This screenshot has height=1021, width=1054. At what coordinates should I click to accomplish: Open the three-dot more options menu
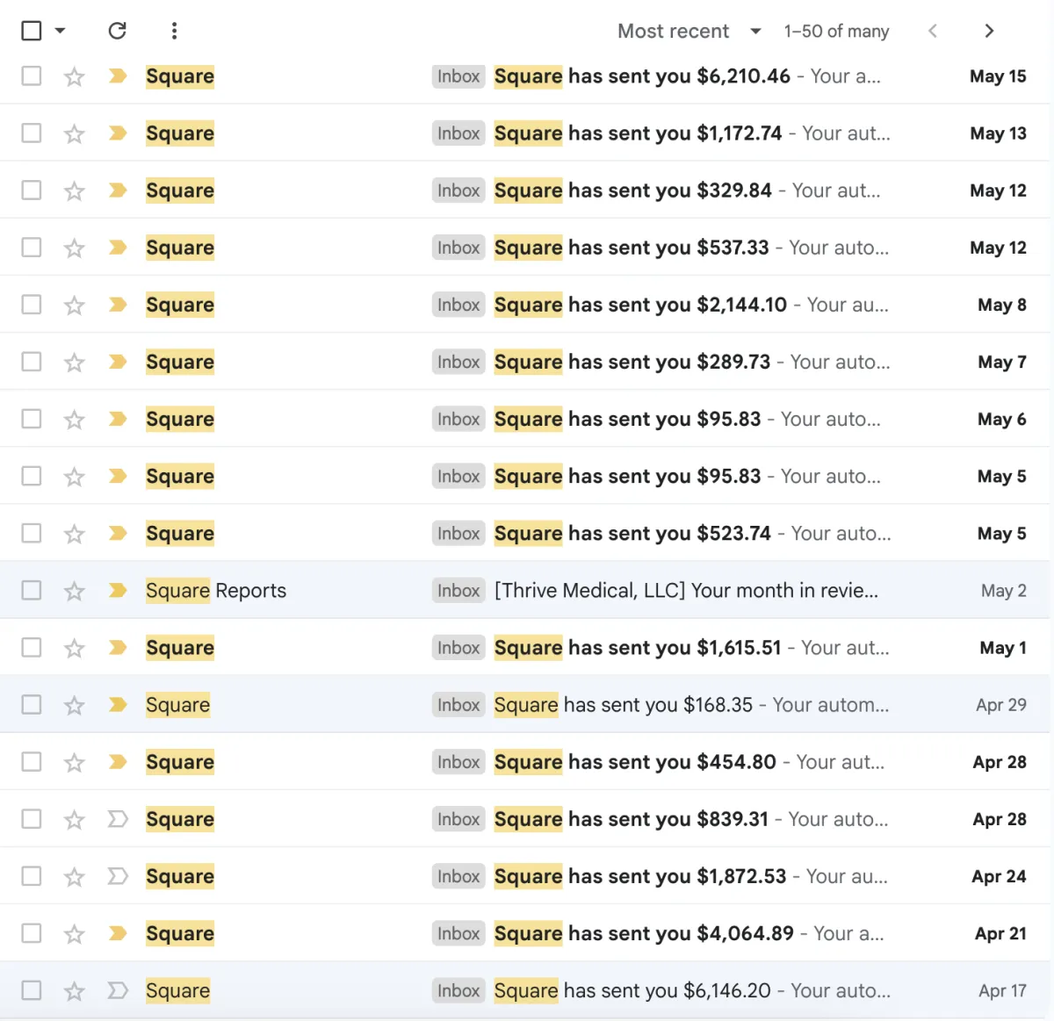pos(174,31)
